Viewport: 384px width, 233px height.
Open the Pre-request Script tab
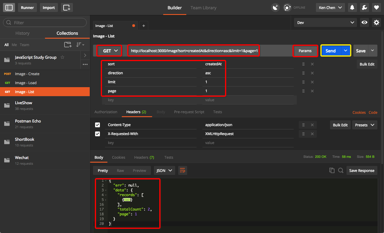(189, 112)
